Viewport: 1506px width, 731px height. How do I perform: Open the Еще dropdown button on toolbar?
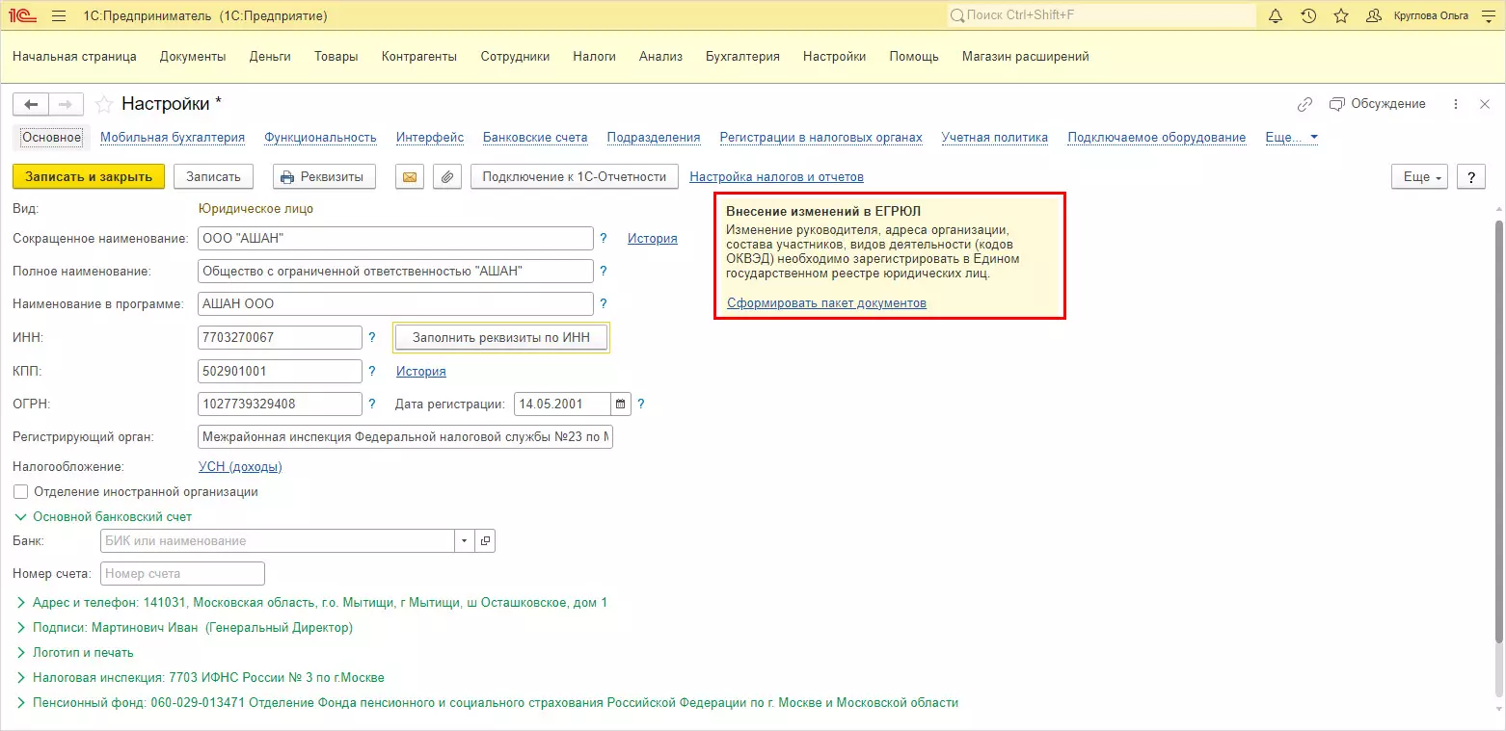click(1420, 176)
